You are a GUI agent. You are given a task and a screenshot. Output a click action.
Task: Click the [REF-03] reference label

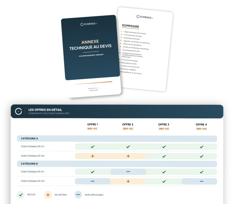(164, 129)
